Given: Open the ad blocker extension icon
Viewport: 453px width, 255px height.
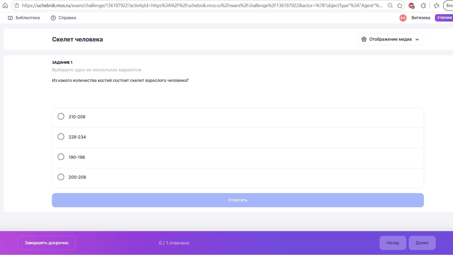Looking at the screenshot, I should coord(411,6).
